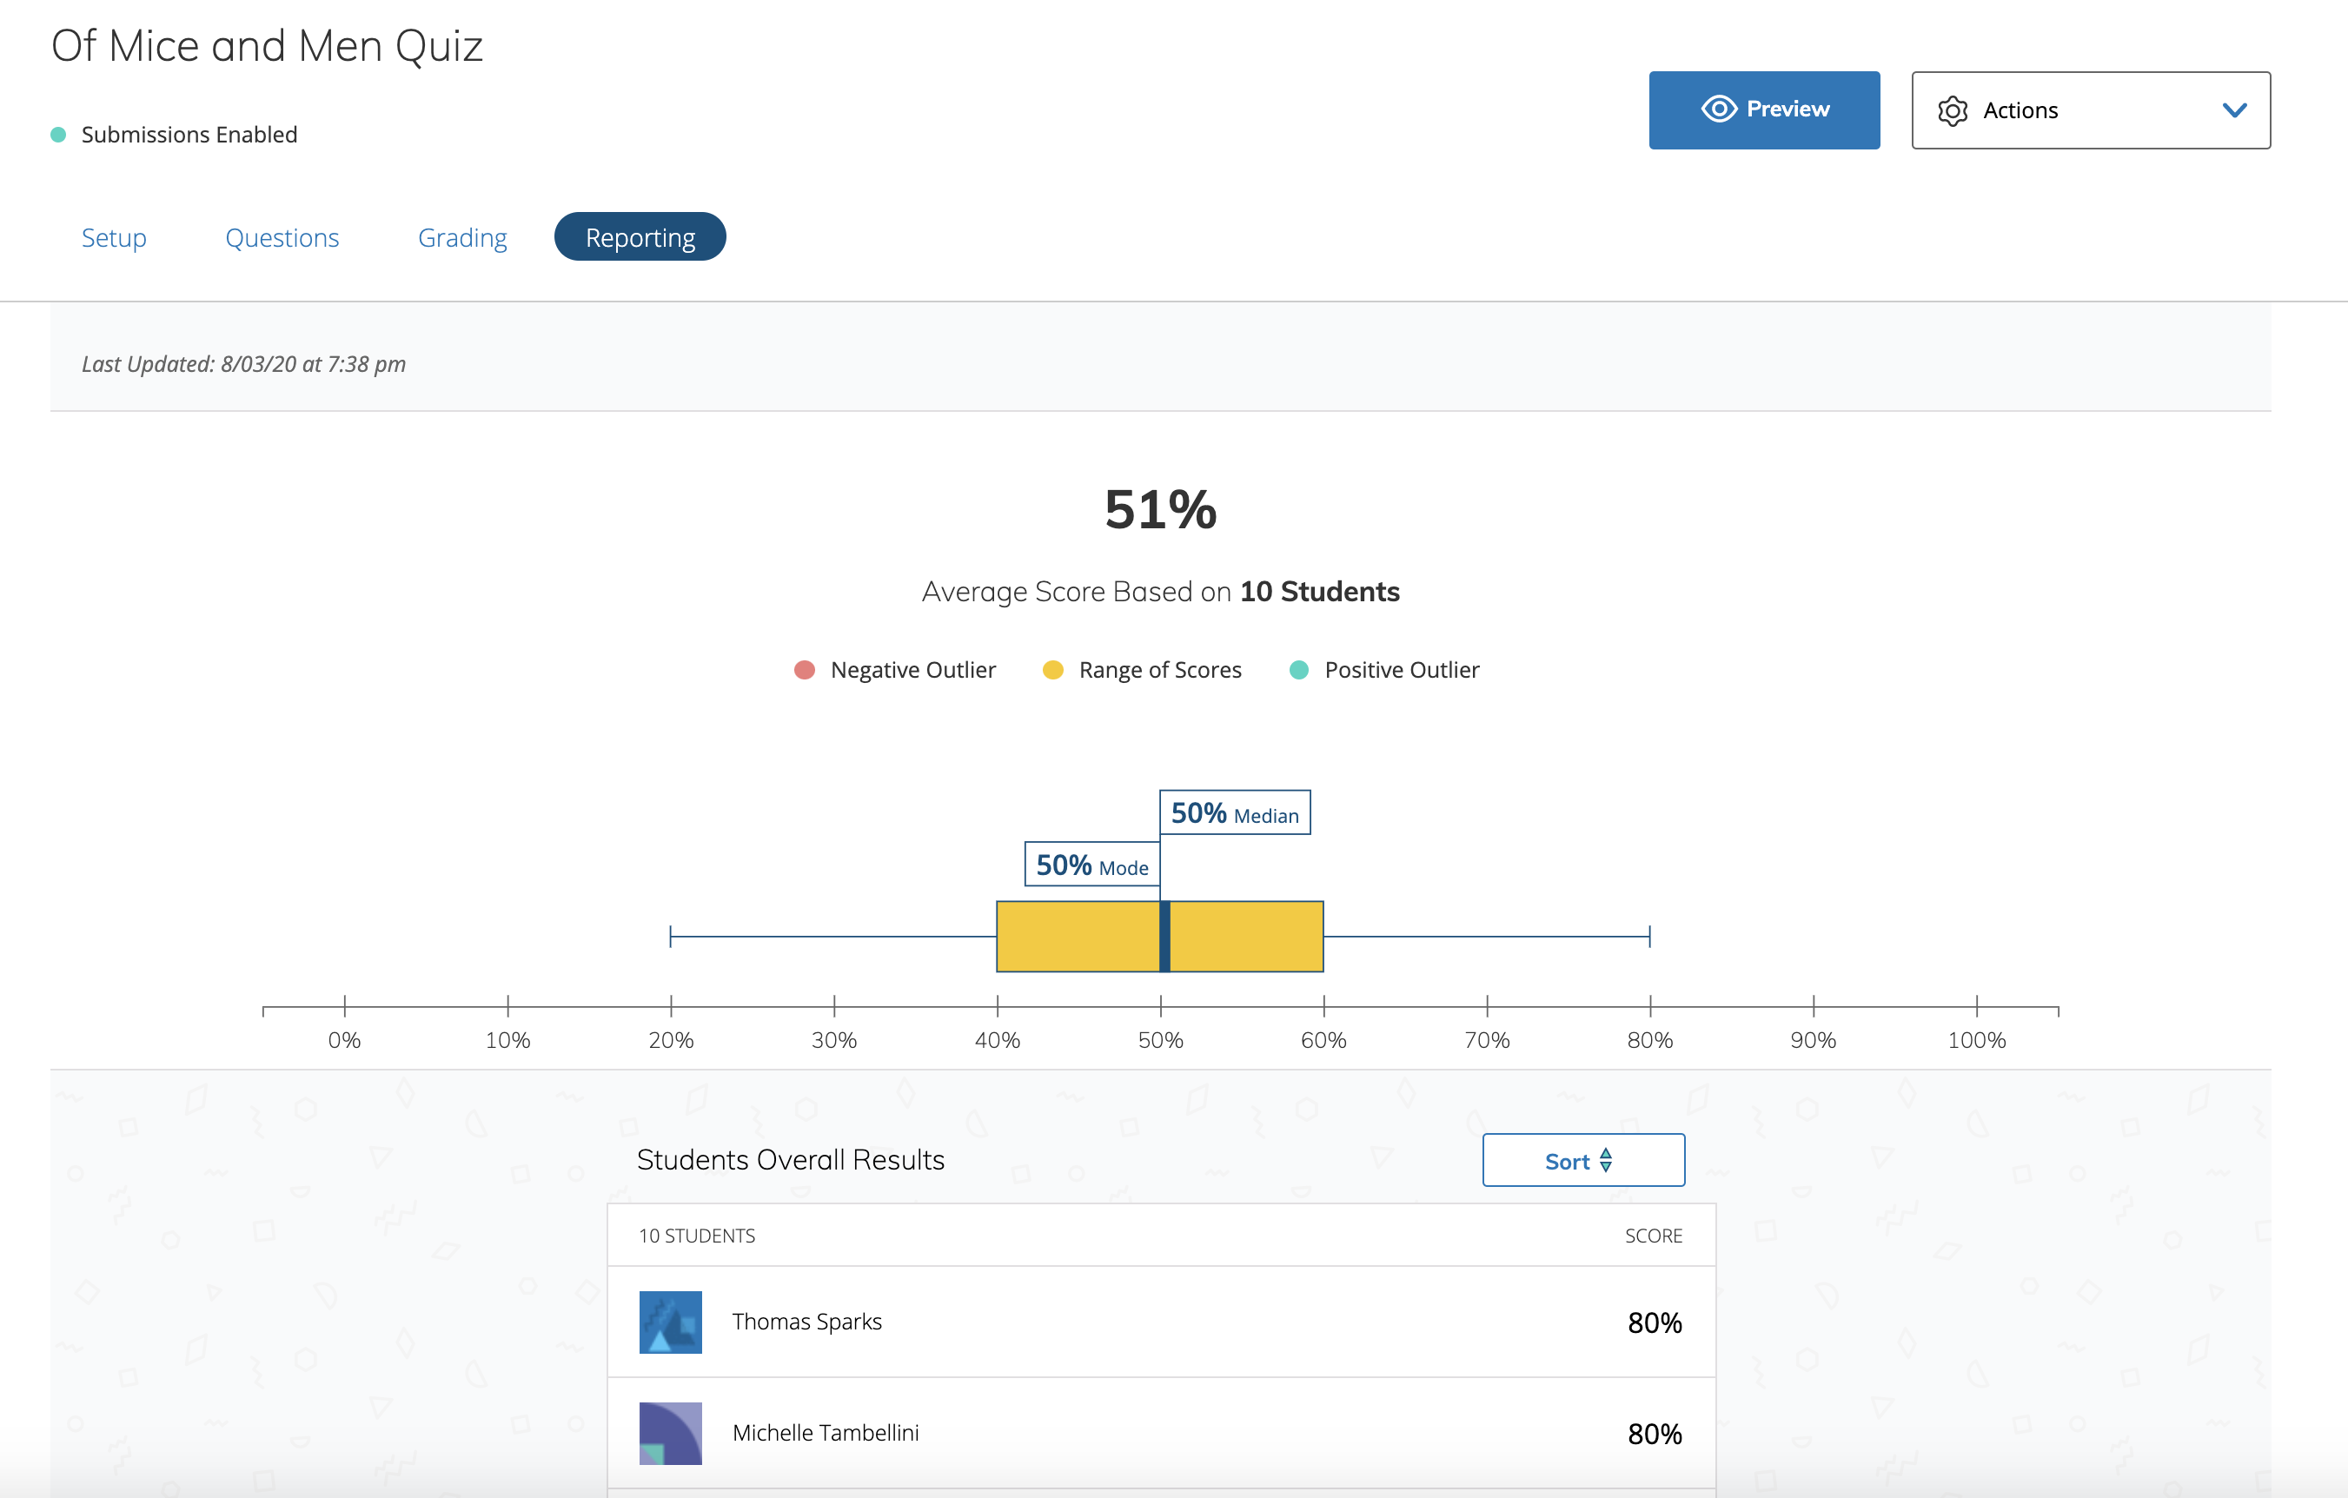Click the sort arrows icon beside Sort
Screen dimensions: 2348x1498
tap(1607, 1161)
